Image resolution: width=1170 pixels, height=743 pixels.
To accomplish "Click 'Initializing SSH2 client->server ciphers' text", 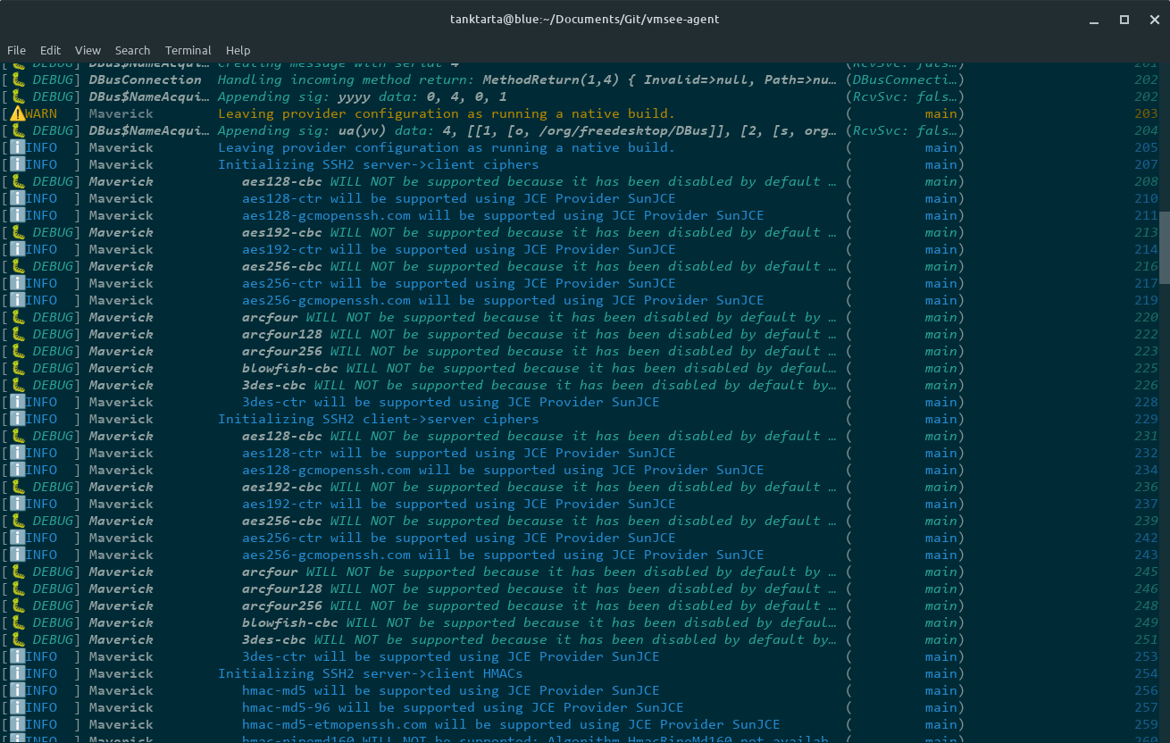I will tap(379, 419).
